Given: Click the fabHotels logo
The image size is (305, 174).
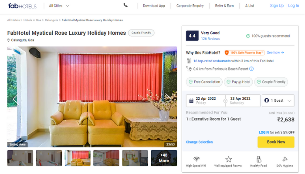Looking at the screenshot, I should [x=22, y=6].
